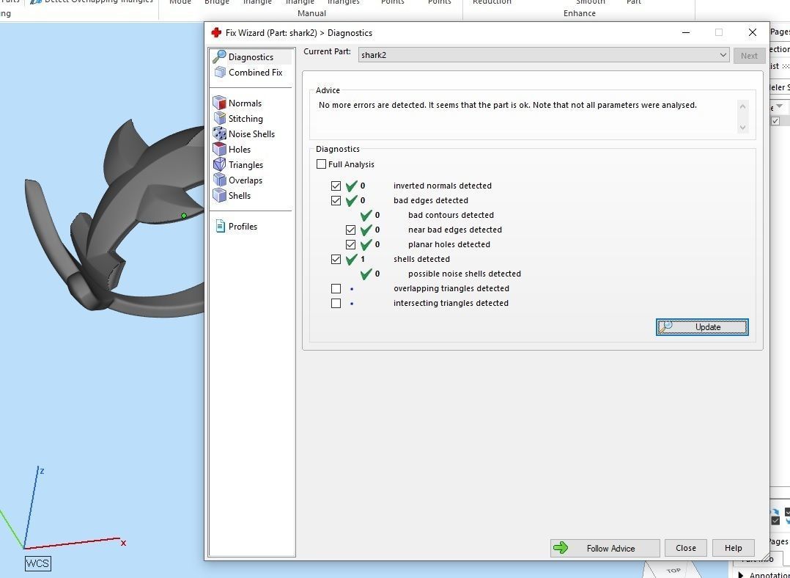Open the Profiles page

point(243,227)
